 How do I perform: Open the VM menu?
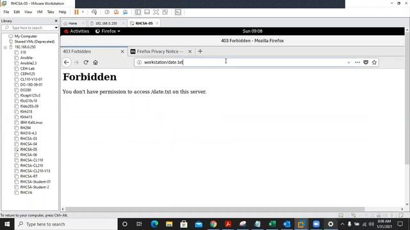coord(40,12)
